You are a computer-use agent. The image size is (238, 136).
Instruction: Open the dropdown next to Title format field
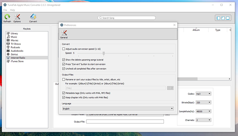[x=170, y=88]
